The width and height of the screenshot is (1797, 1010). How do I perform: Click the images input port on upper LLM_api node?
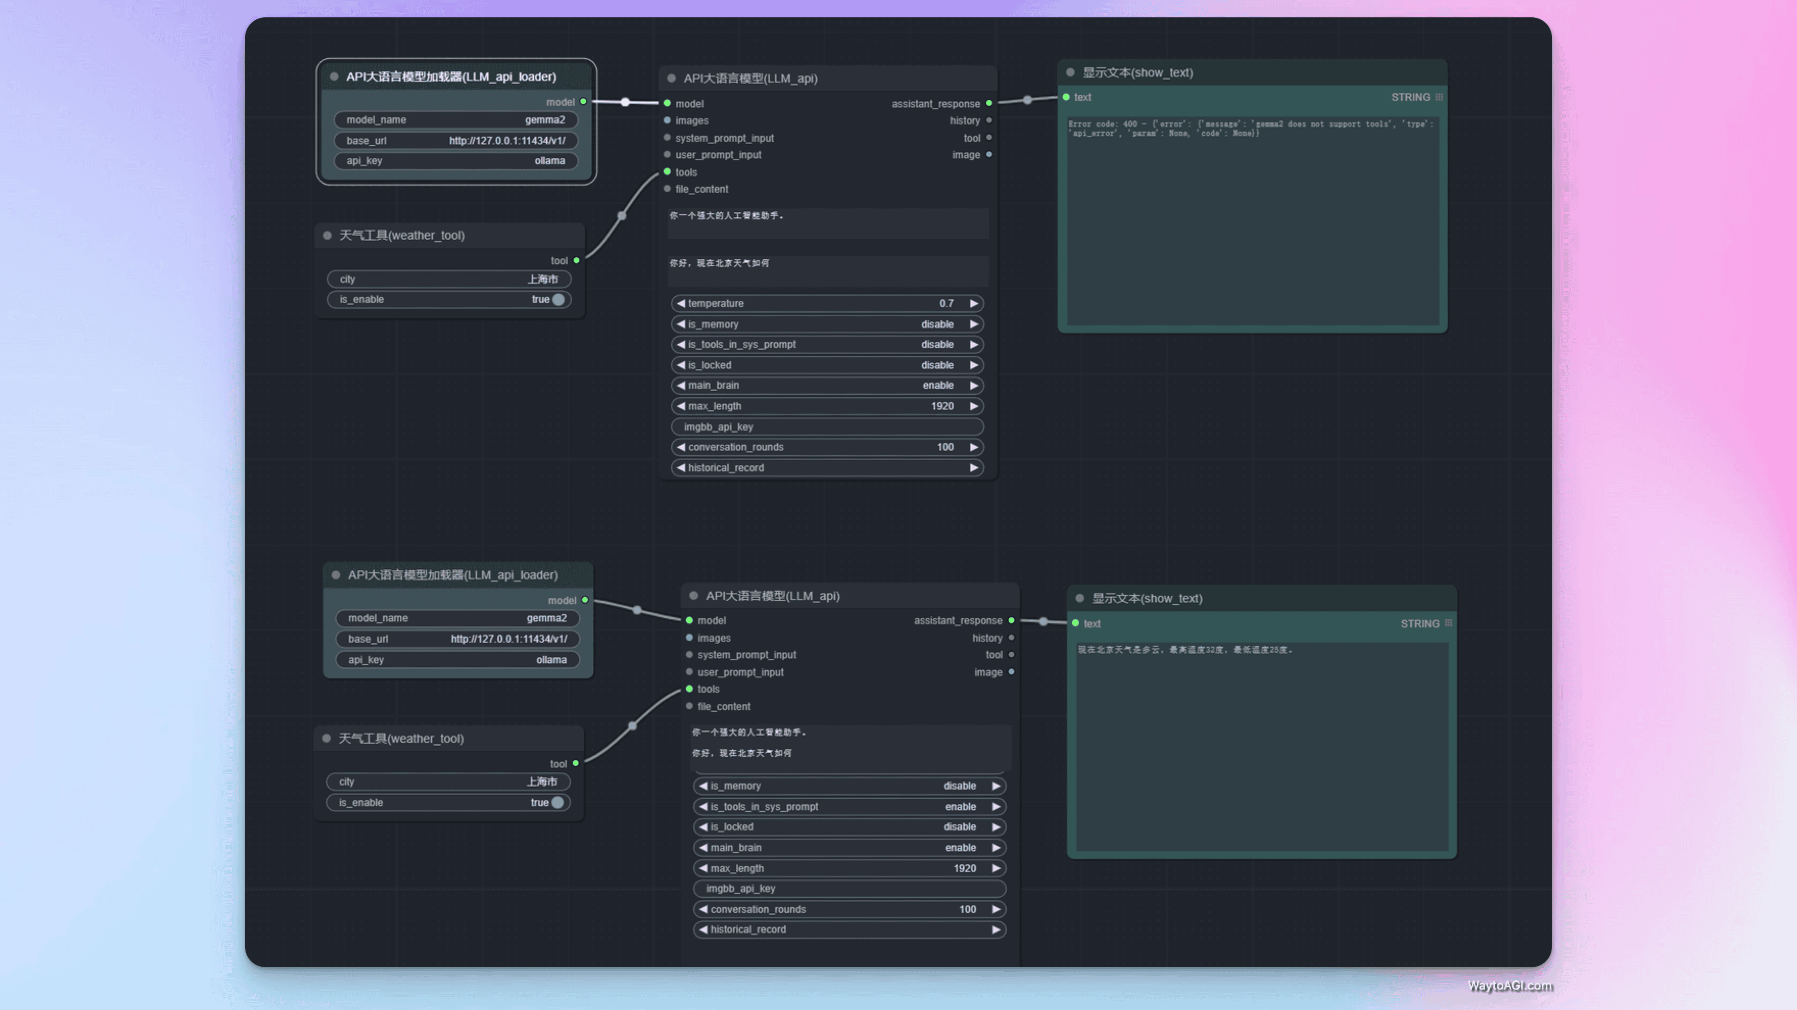click(667, 120)
